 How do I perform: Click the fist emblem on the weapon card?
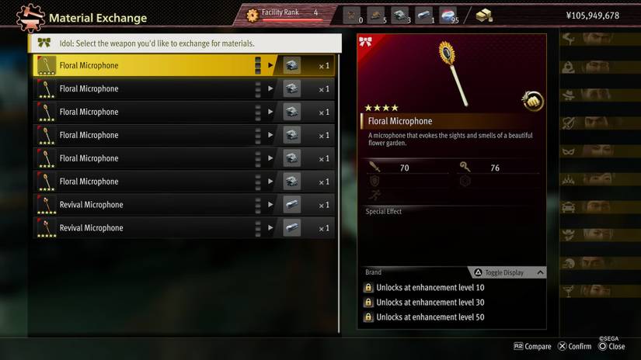pyautogui.click(x=532, y=100)
